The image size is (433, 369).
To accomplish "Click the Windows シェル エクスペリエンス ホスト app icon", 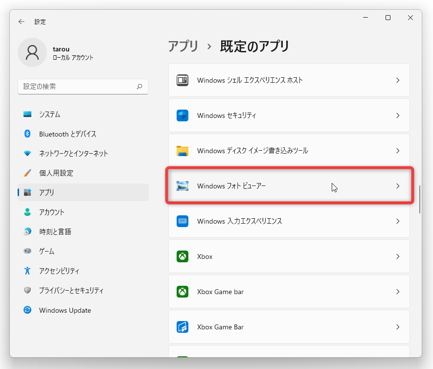I will pos(182,80).
